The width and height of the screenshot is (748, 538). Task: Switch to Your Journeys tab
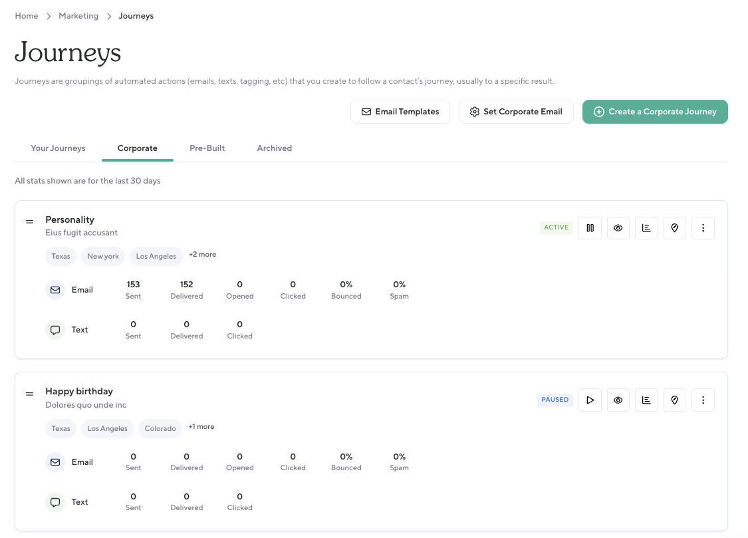click(58, 148)
